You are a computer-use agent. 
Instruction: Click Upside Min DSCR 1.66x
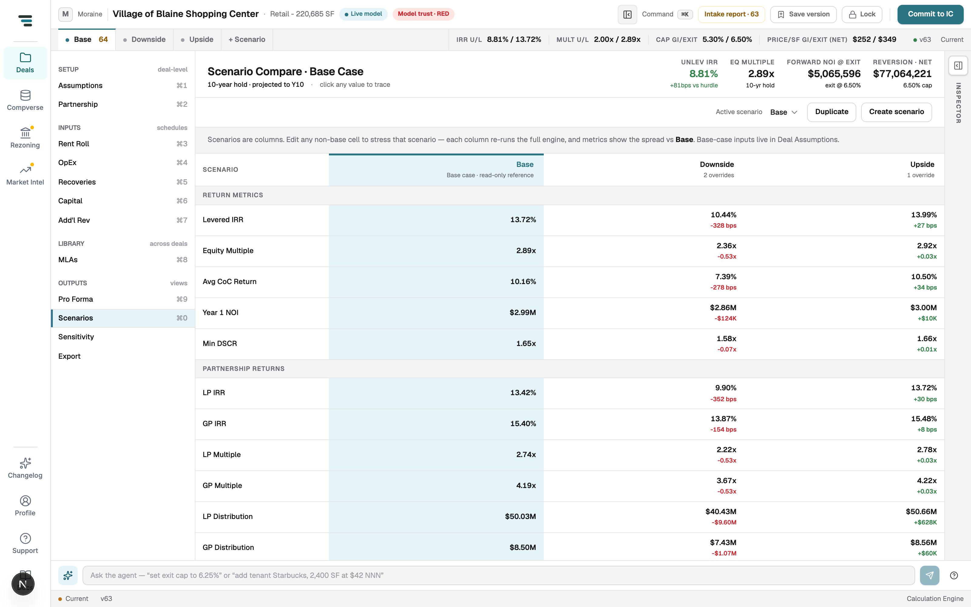[926, 338]
